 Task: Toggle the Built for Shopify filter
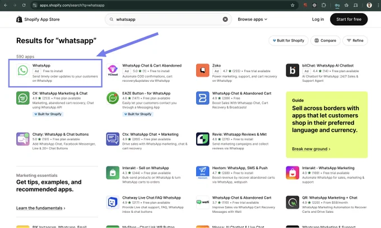click(x=289, y=40)
